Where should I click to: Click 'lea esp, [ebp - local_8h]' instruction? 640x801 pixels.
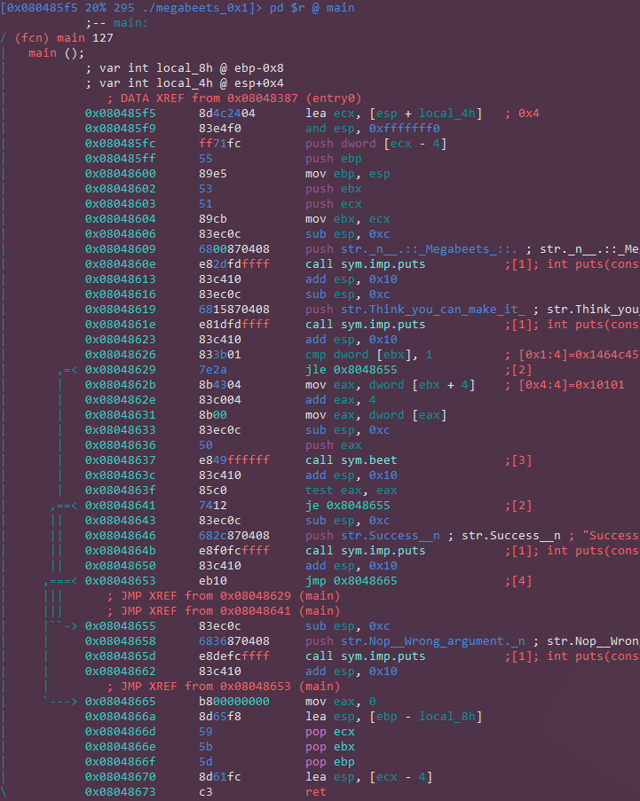coord(393,716)
